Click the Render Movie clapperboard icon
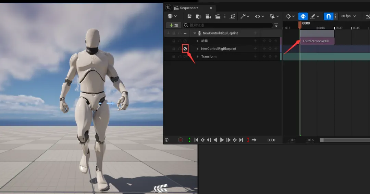 tap(218, 16)
